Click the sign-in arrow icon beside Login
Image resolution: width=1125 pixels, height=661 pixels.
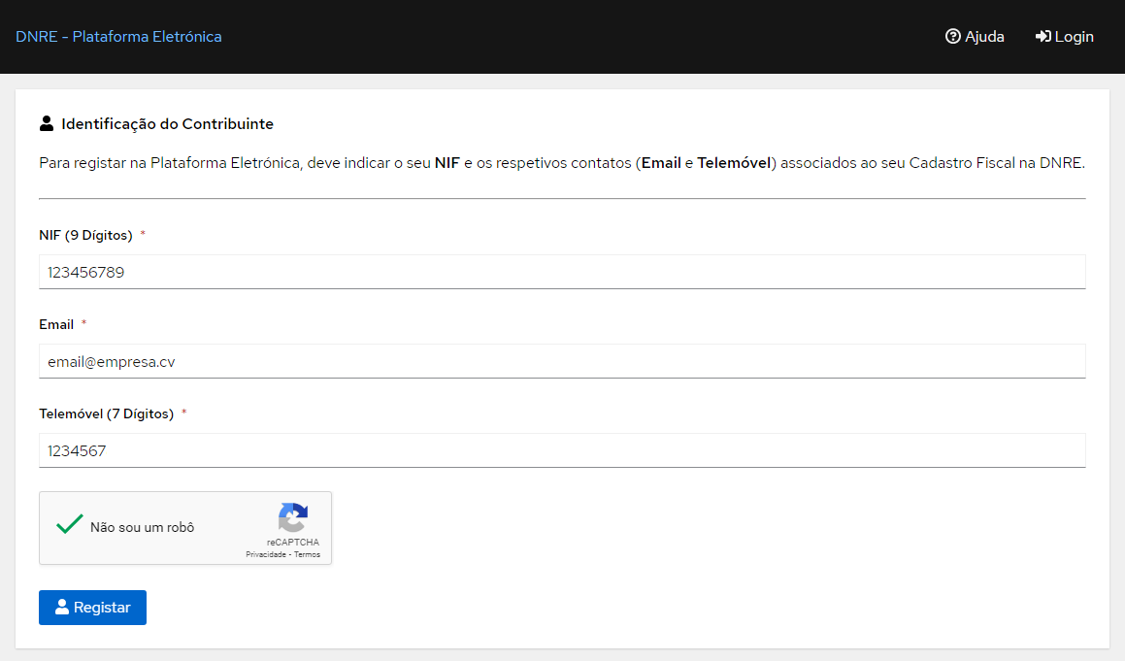coord(1042,37)
